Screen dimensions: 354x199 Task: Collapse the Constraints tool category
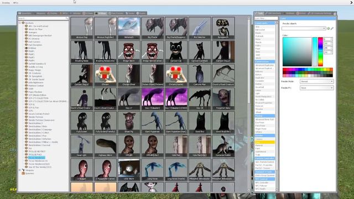click(264, 23)
